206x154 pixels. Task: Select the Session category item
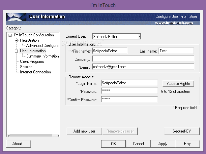(26, 67)
